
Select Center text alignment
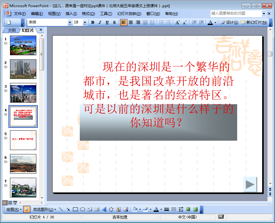click(x=131, y=22)
